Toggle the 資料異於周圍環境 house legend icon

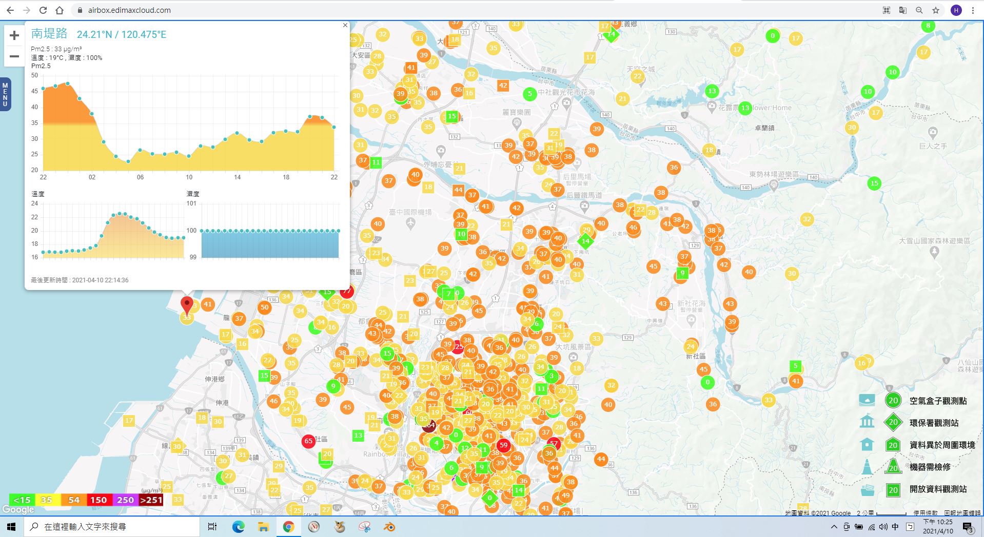tap(867, 444)
